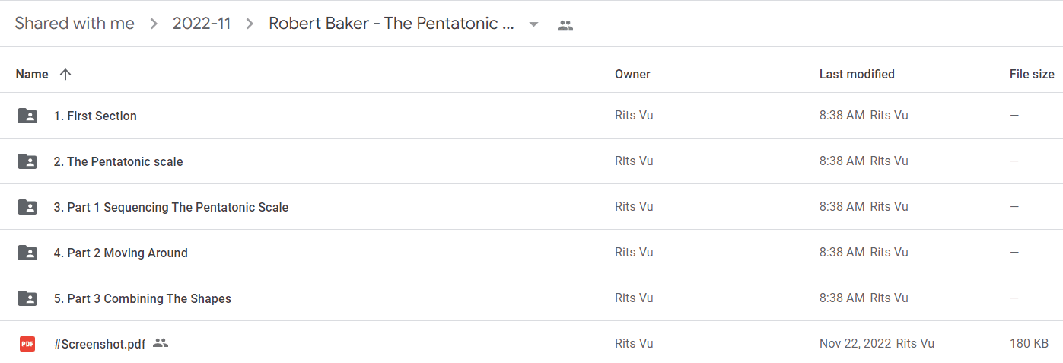Reverse sort order with the Name arrow

65,74
